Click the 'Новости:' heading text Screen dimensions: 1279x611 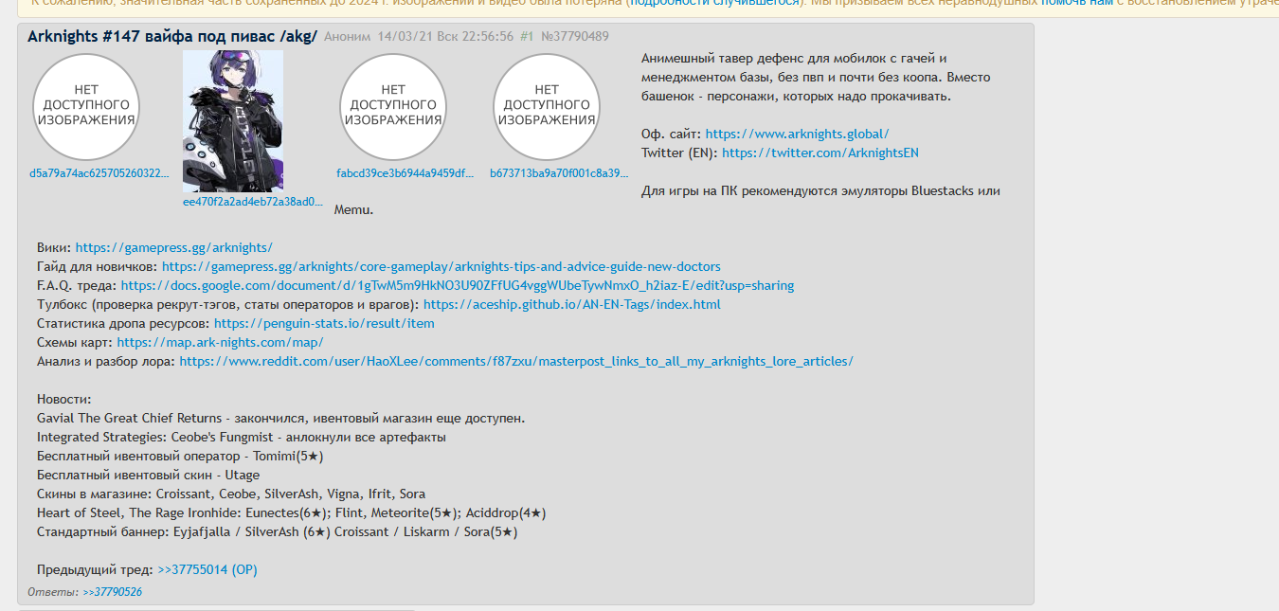pos(64,400)
